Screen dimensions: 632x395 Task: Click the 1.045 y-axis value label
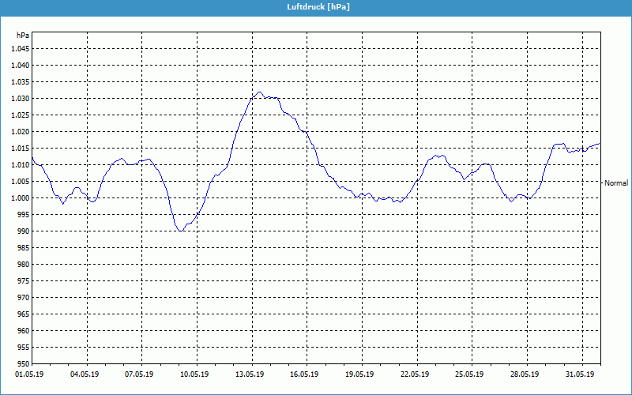[x=18, y=49]
